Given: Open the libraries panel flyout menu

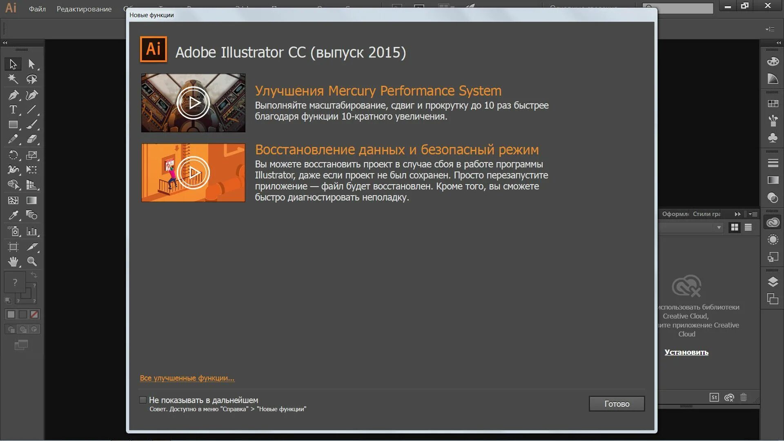Looking at the screenshot, I should point(753,214).
